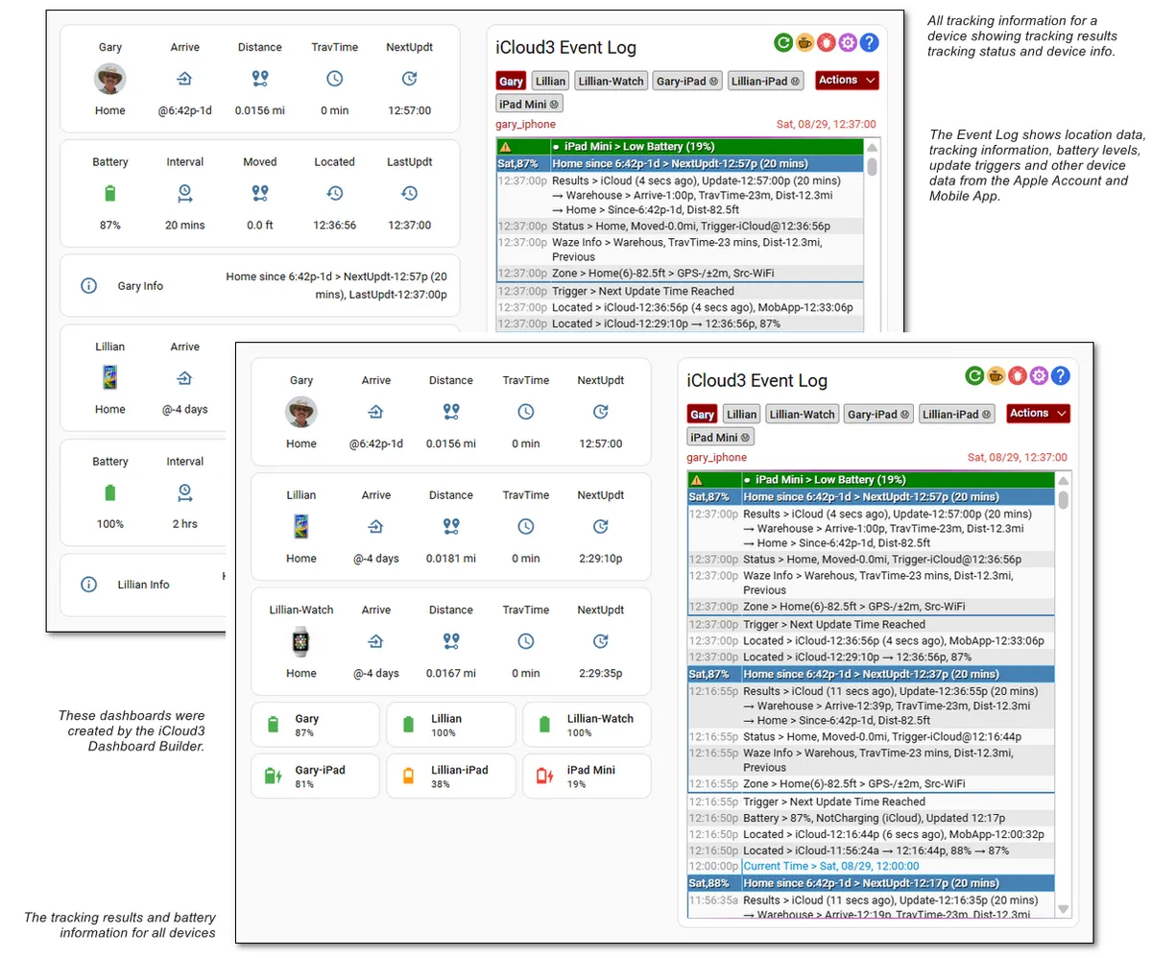Select the Gary-iPad tab in the front Event Log

(x=878, y=414)
